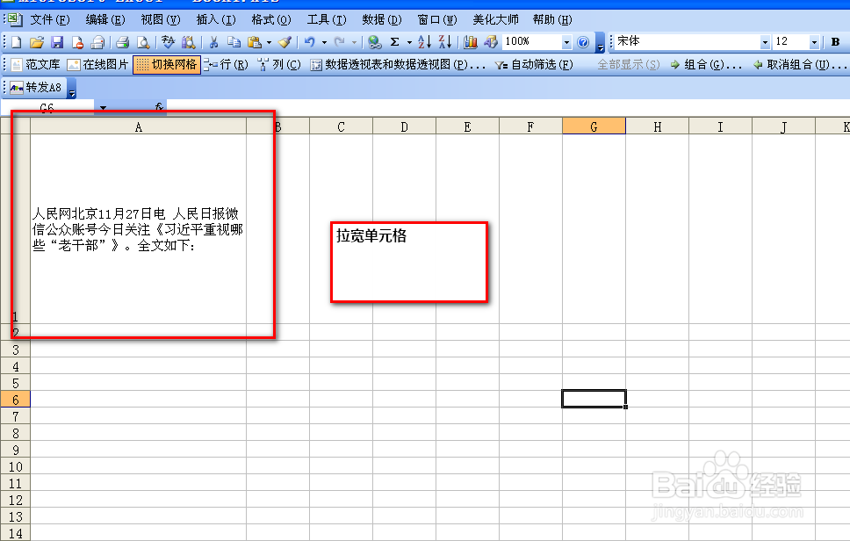
Task: Run spell check with the ABC icon
Action: [x=168, y=41]
